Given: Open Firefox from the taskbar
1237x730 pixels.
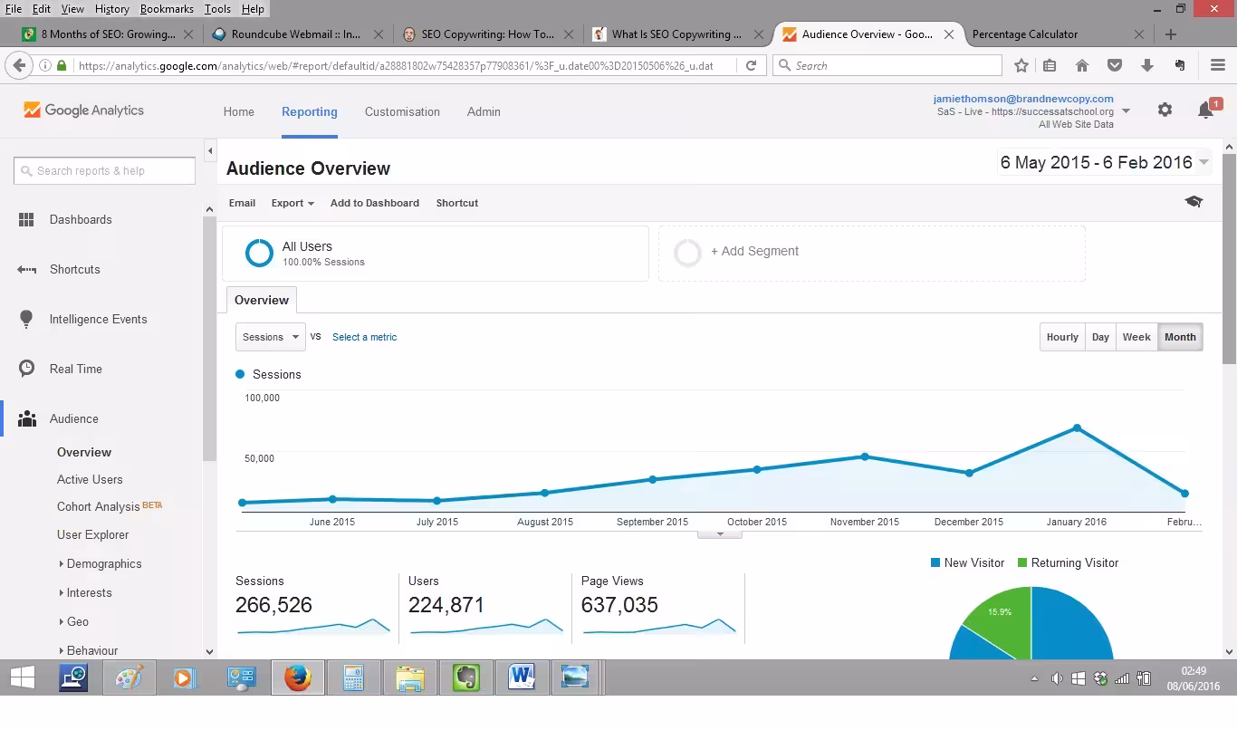Looking at the screenshot, I should click(x=297, y=677).
